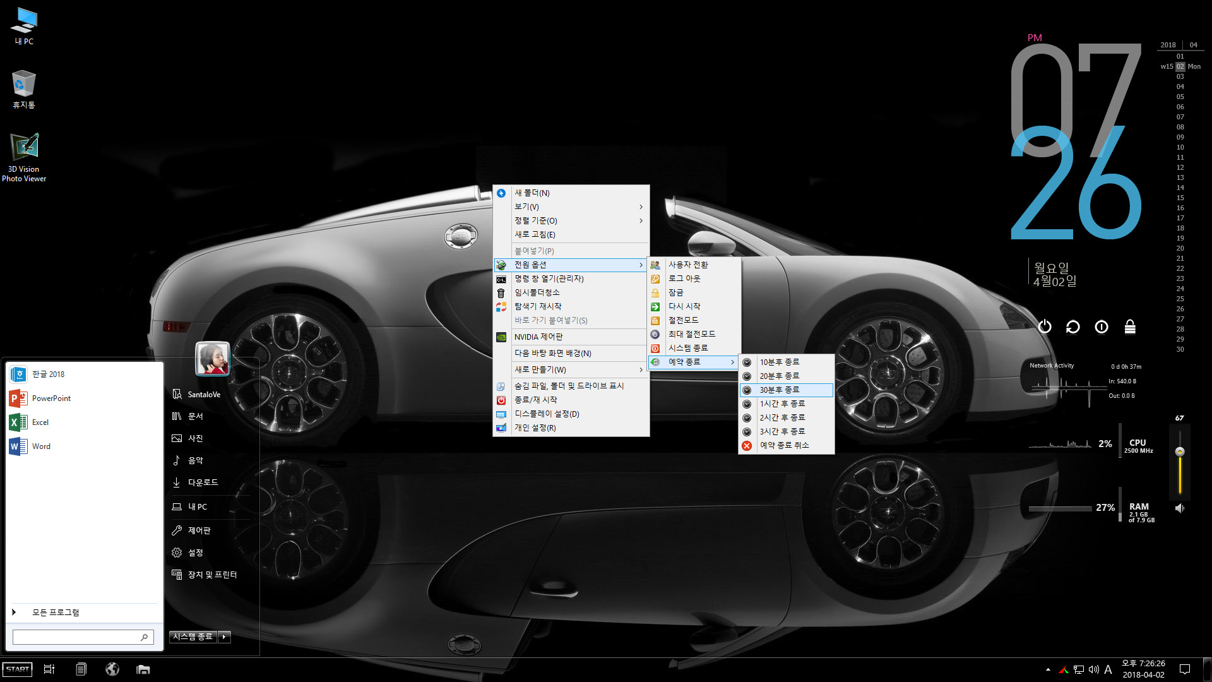Image resolution: width=1212 pixels, height=682 pixels.
Task: Select 사용자 전환 in power submenu
Action: tap(694, 265)
